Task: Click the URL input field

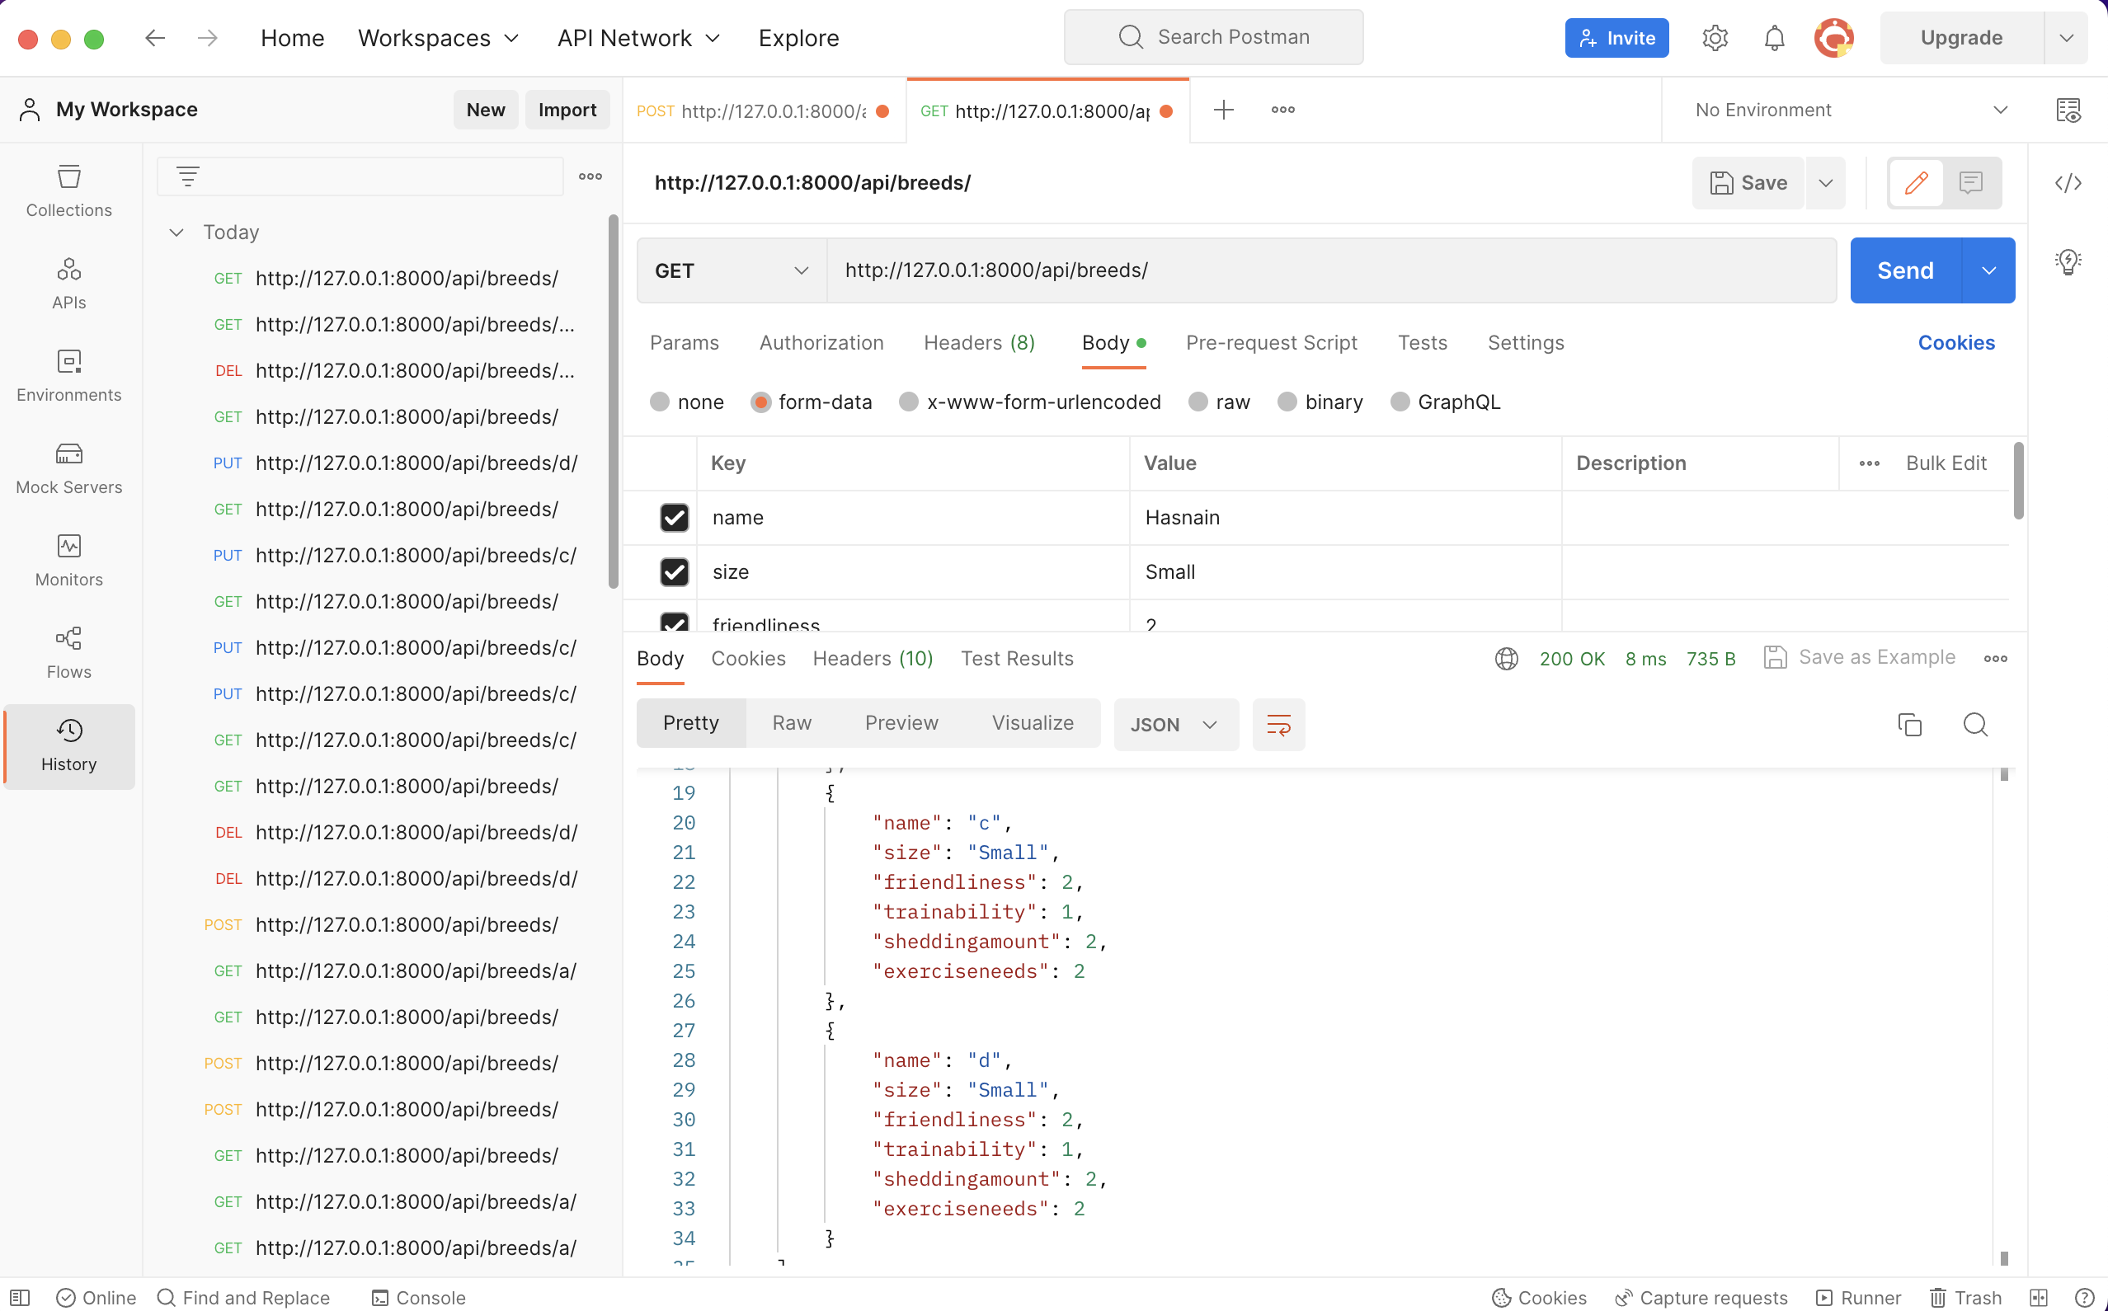Action: point(1332,270)
